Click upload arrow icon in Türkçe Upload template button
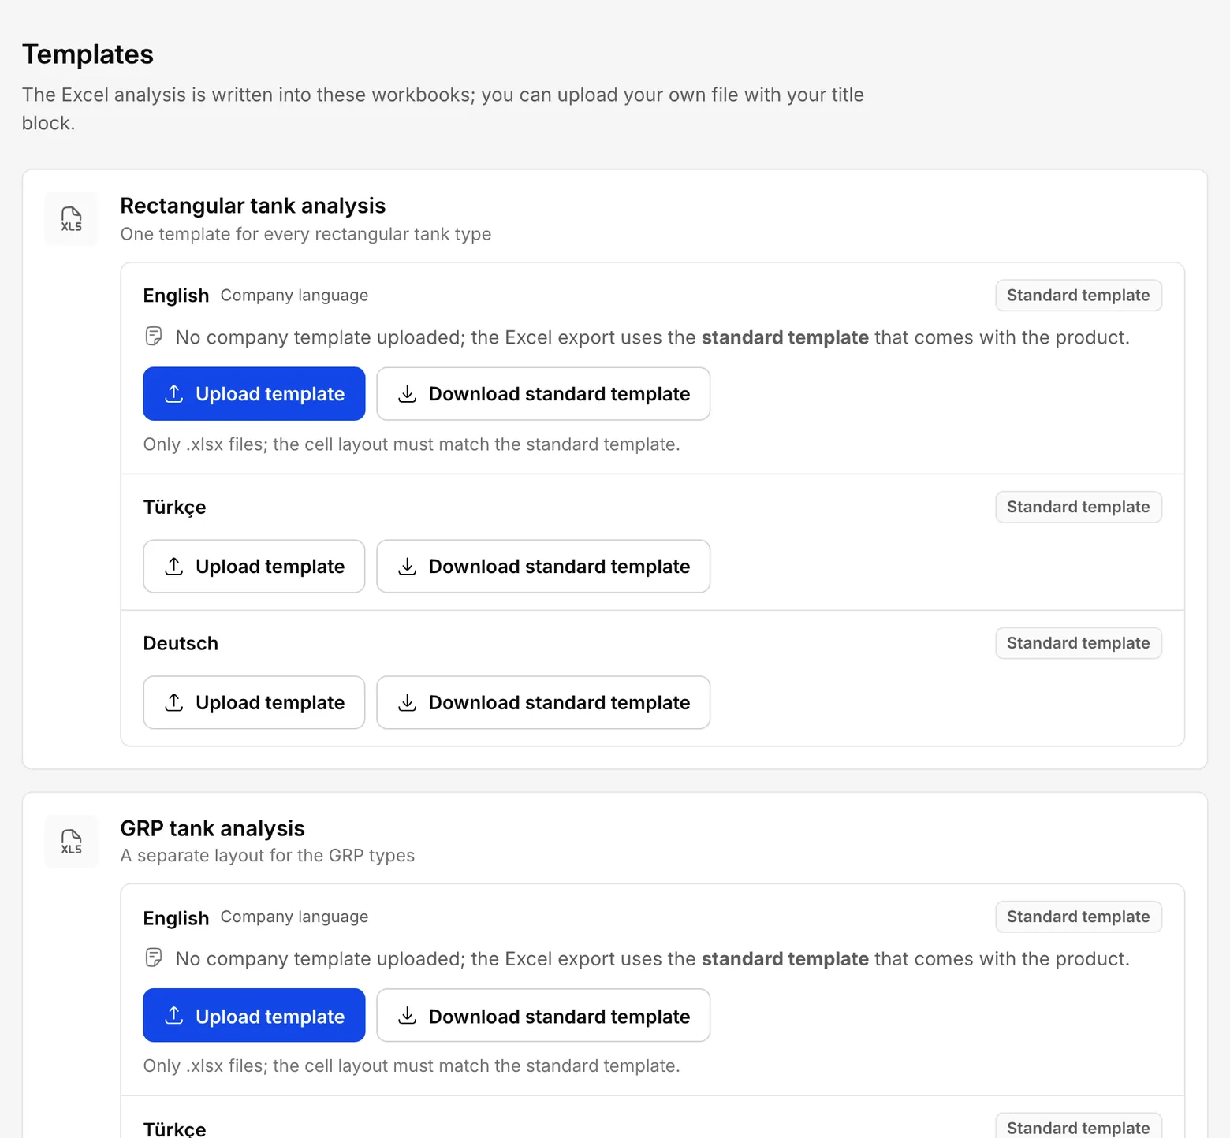 (x=174, y=566)
